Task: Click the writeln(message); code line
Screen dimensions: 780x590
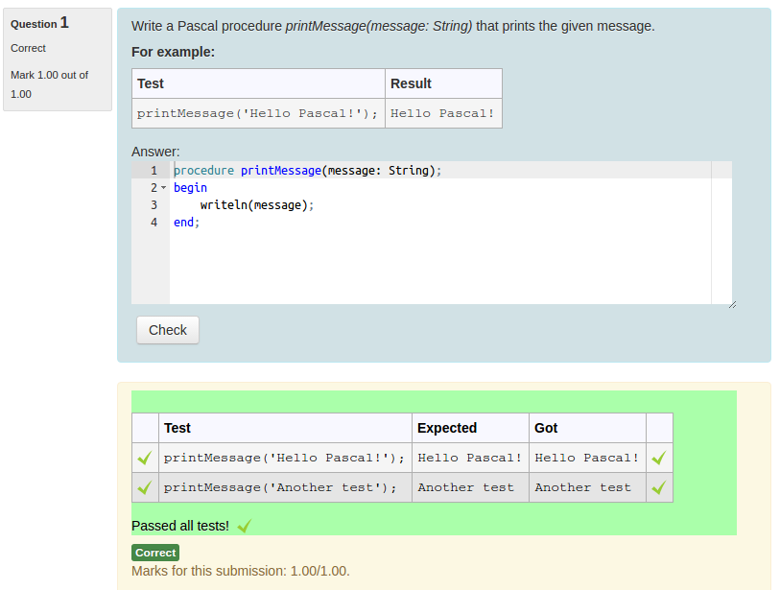Action: [257, 205]
